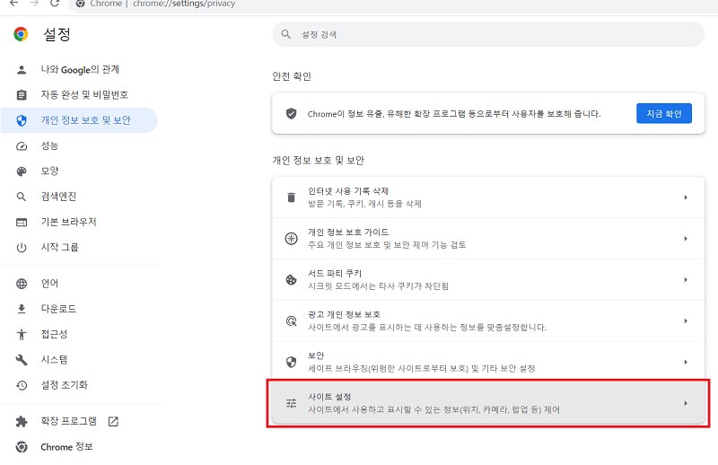718x465 pixels.
Task: Open 기본 브라우저 settings section
Action: (68, 223)
